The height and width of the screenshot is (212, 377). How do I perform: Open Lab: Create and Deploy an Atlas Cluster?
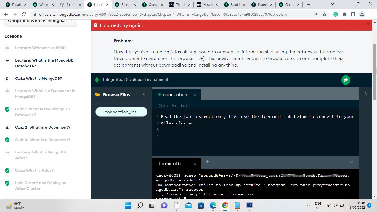click(41, 185)
